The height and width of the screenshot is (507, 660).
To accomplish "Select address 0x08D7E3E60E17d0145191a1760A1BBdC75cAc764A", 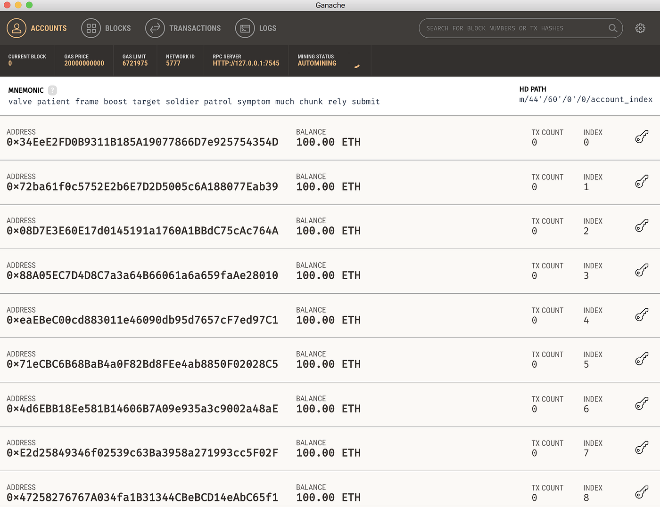I will [142, 231].
